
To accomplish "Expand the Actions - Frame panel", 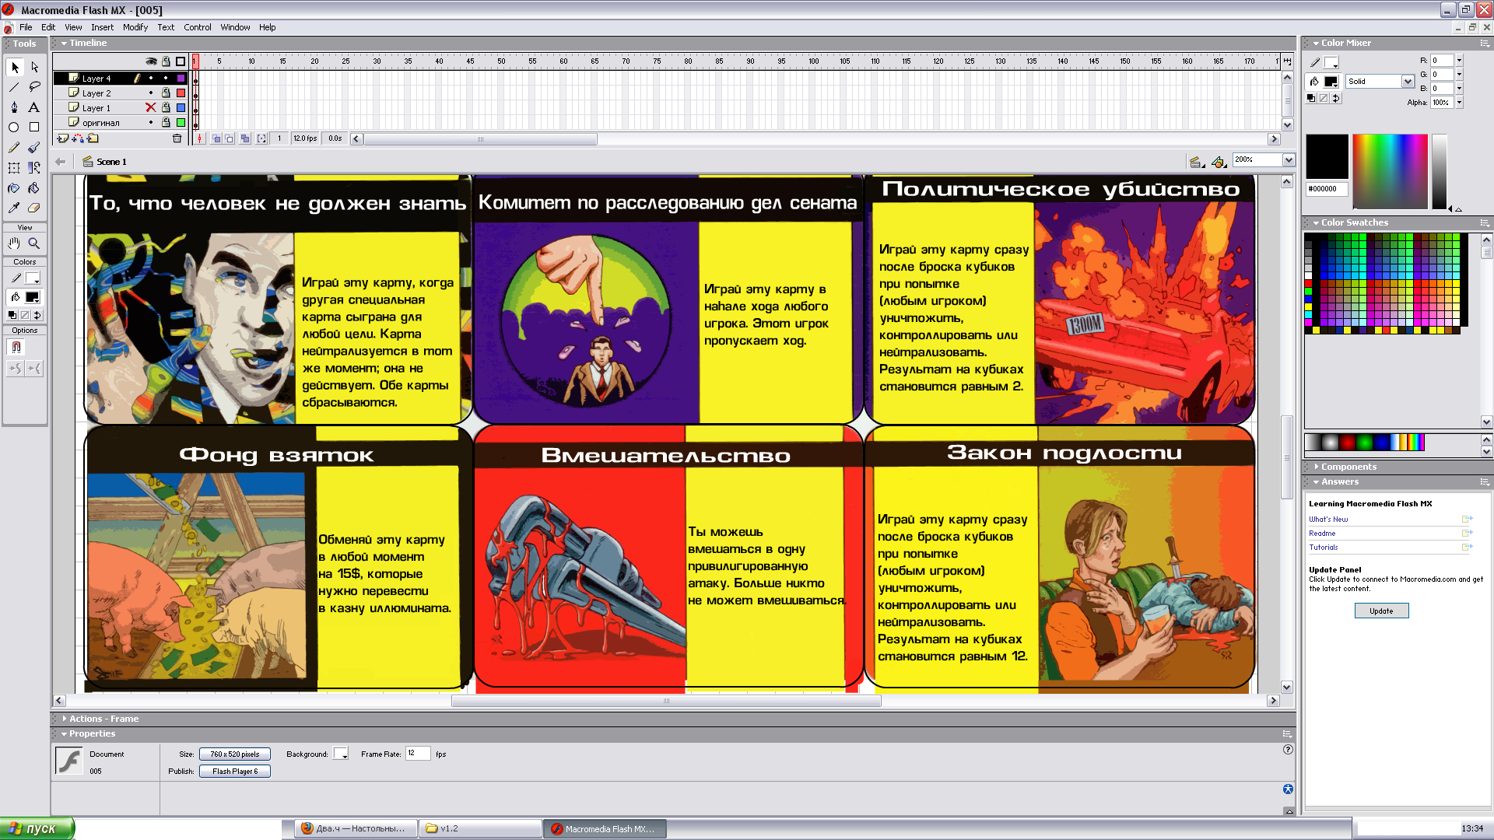I will point(65,719).
